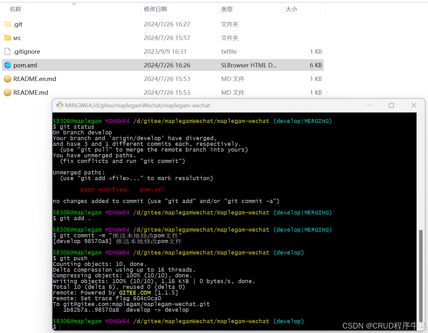Click the .git folder icon
The height and width of the screenshot is (333, 428).
click(8, 24)
